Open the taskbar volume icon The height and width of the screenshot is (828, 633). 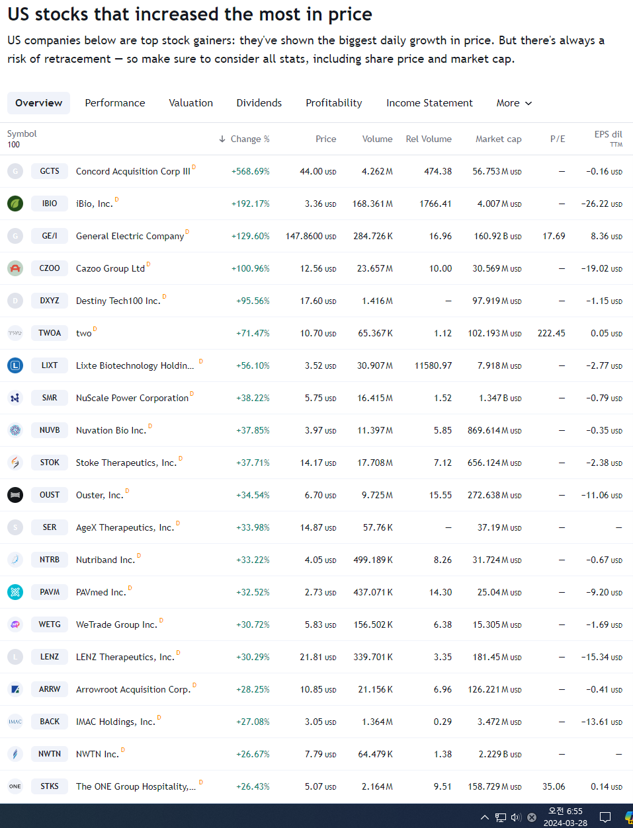pos(517,817)
